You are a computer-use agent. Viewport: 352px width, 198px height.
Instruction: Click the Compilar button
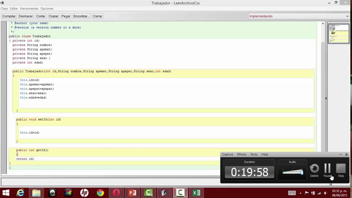[9, 16]
